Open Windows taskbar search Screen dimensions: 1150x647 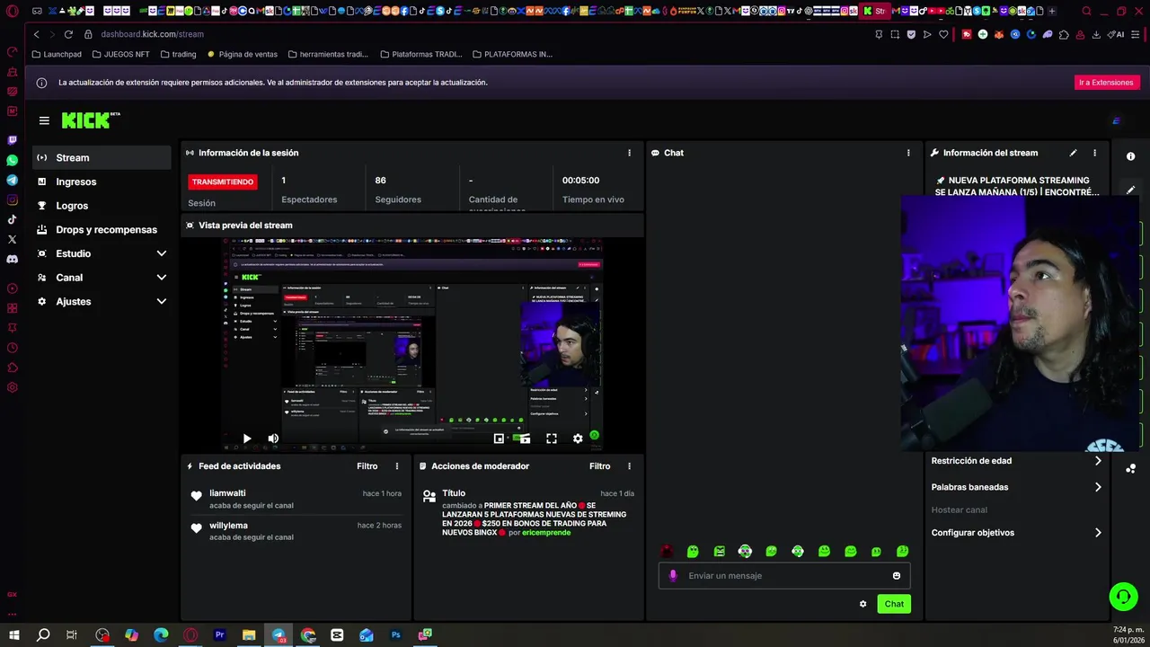pos(43,635)
